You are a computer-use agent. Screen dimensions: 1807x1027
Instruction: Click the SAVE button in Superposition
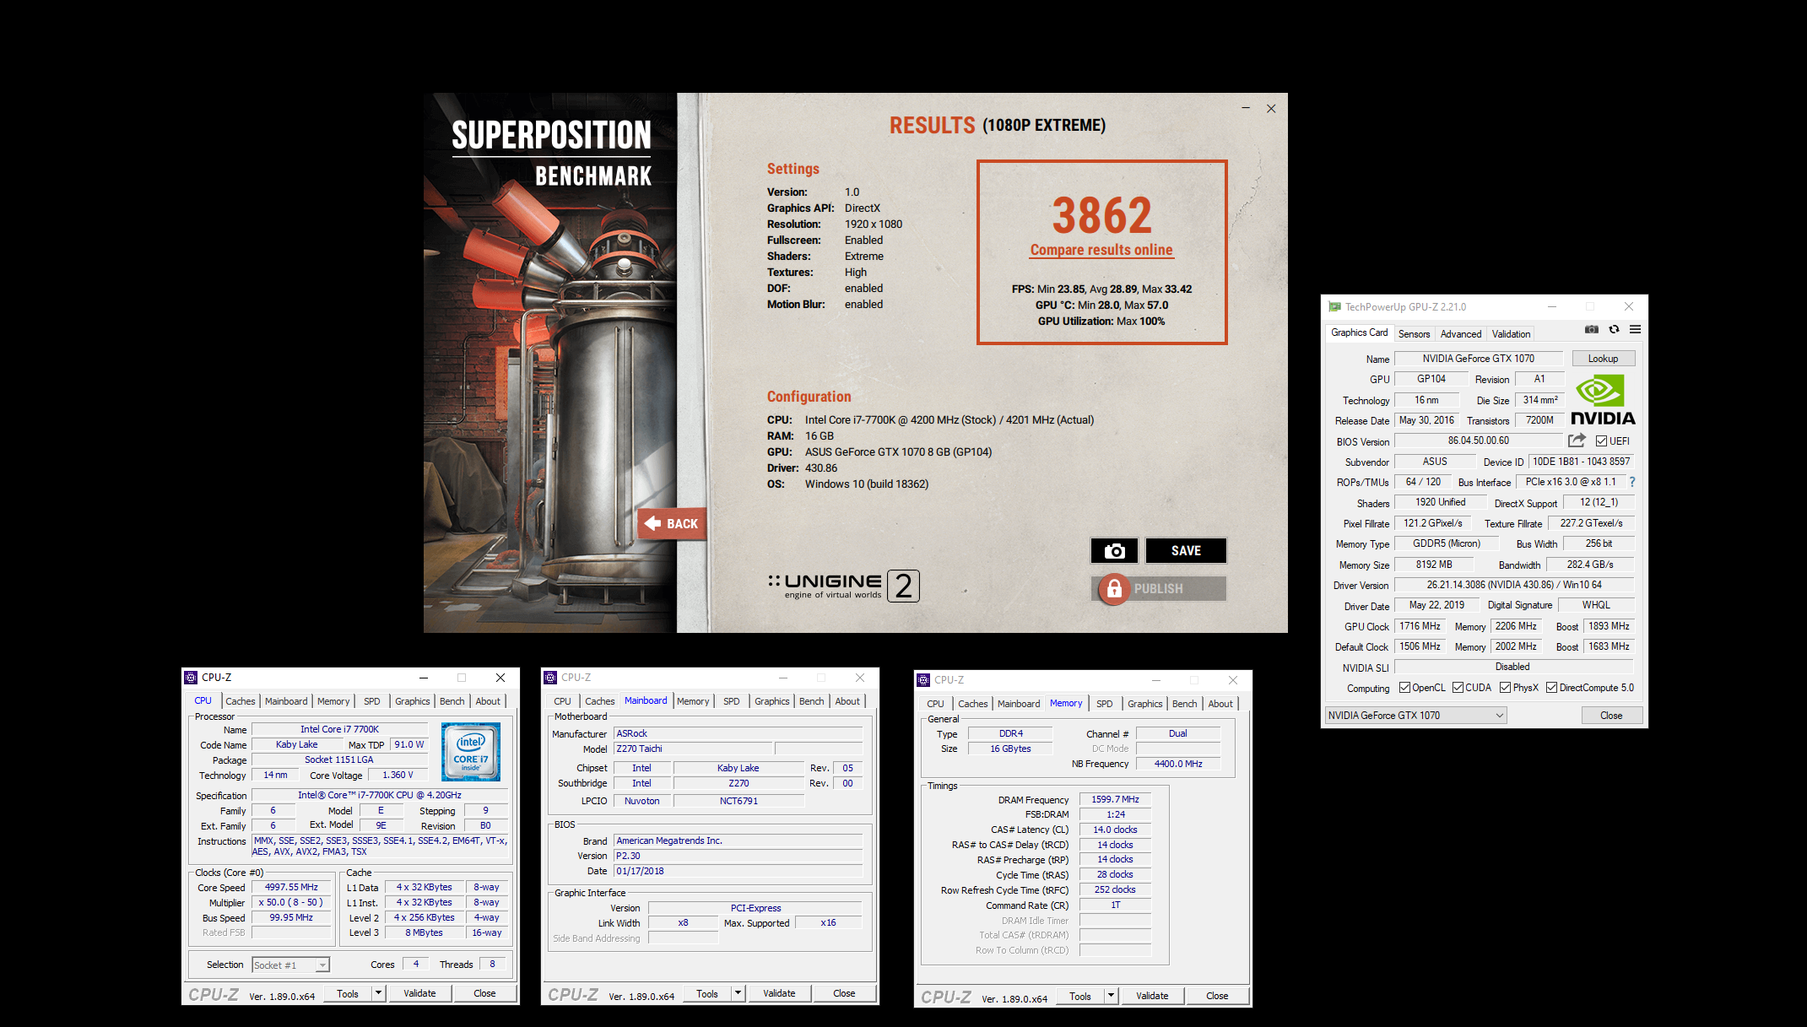coord(1186,550)
